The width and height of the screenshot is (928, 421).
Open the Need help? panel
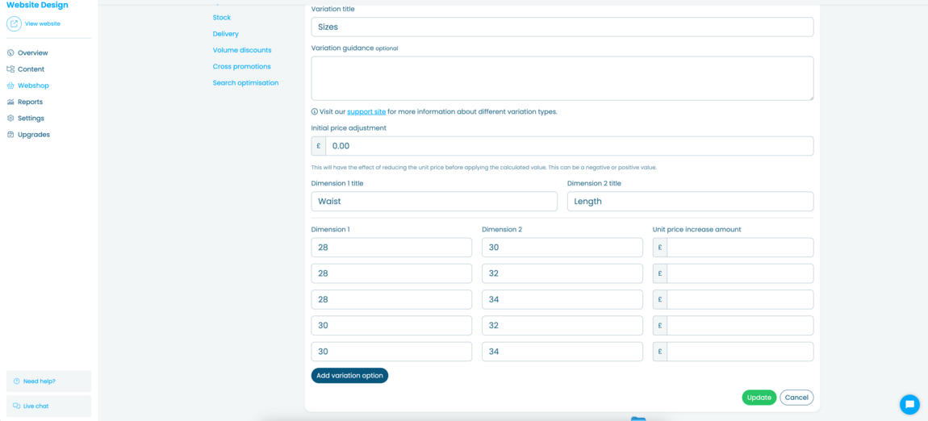(x=48, y=381)
